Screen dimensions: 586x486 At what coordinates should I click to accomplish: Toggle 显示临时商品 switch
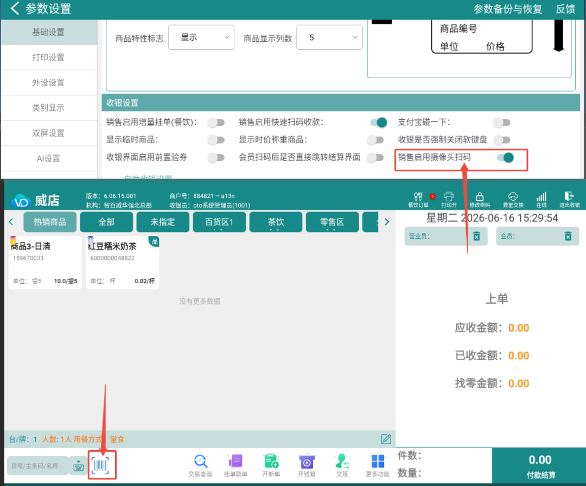[216, 140]
